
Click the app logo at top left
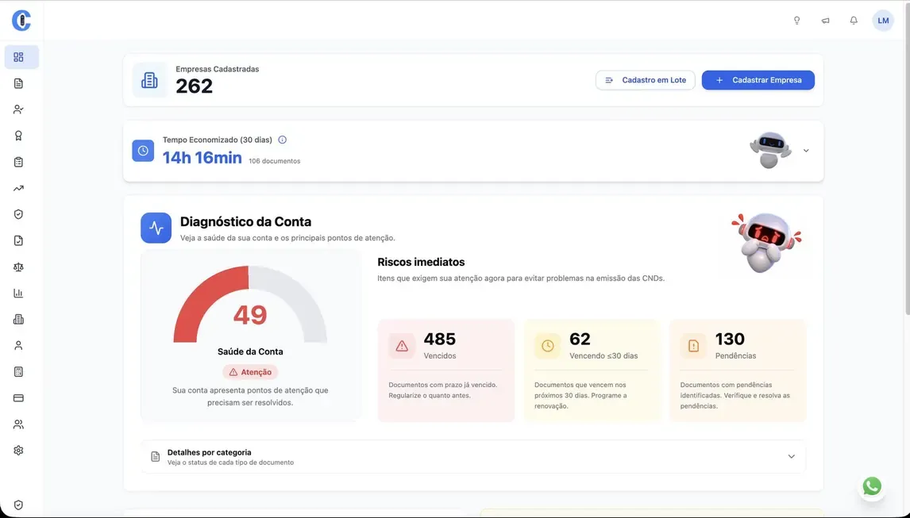[x=21, y=21]
